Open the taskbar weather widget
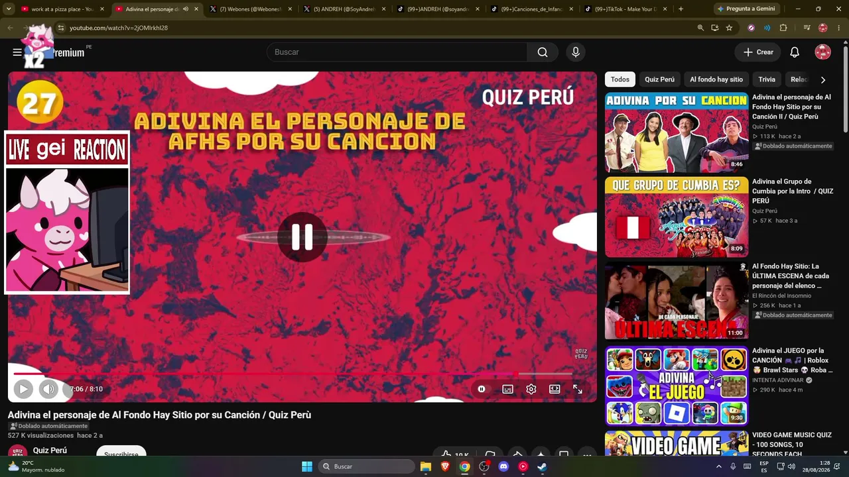The width and height of the screenshot is (849, 477). 36,466
